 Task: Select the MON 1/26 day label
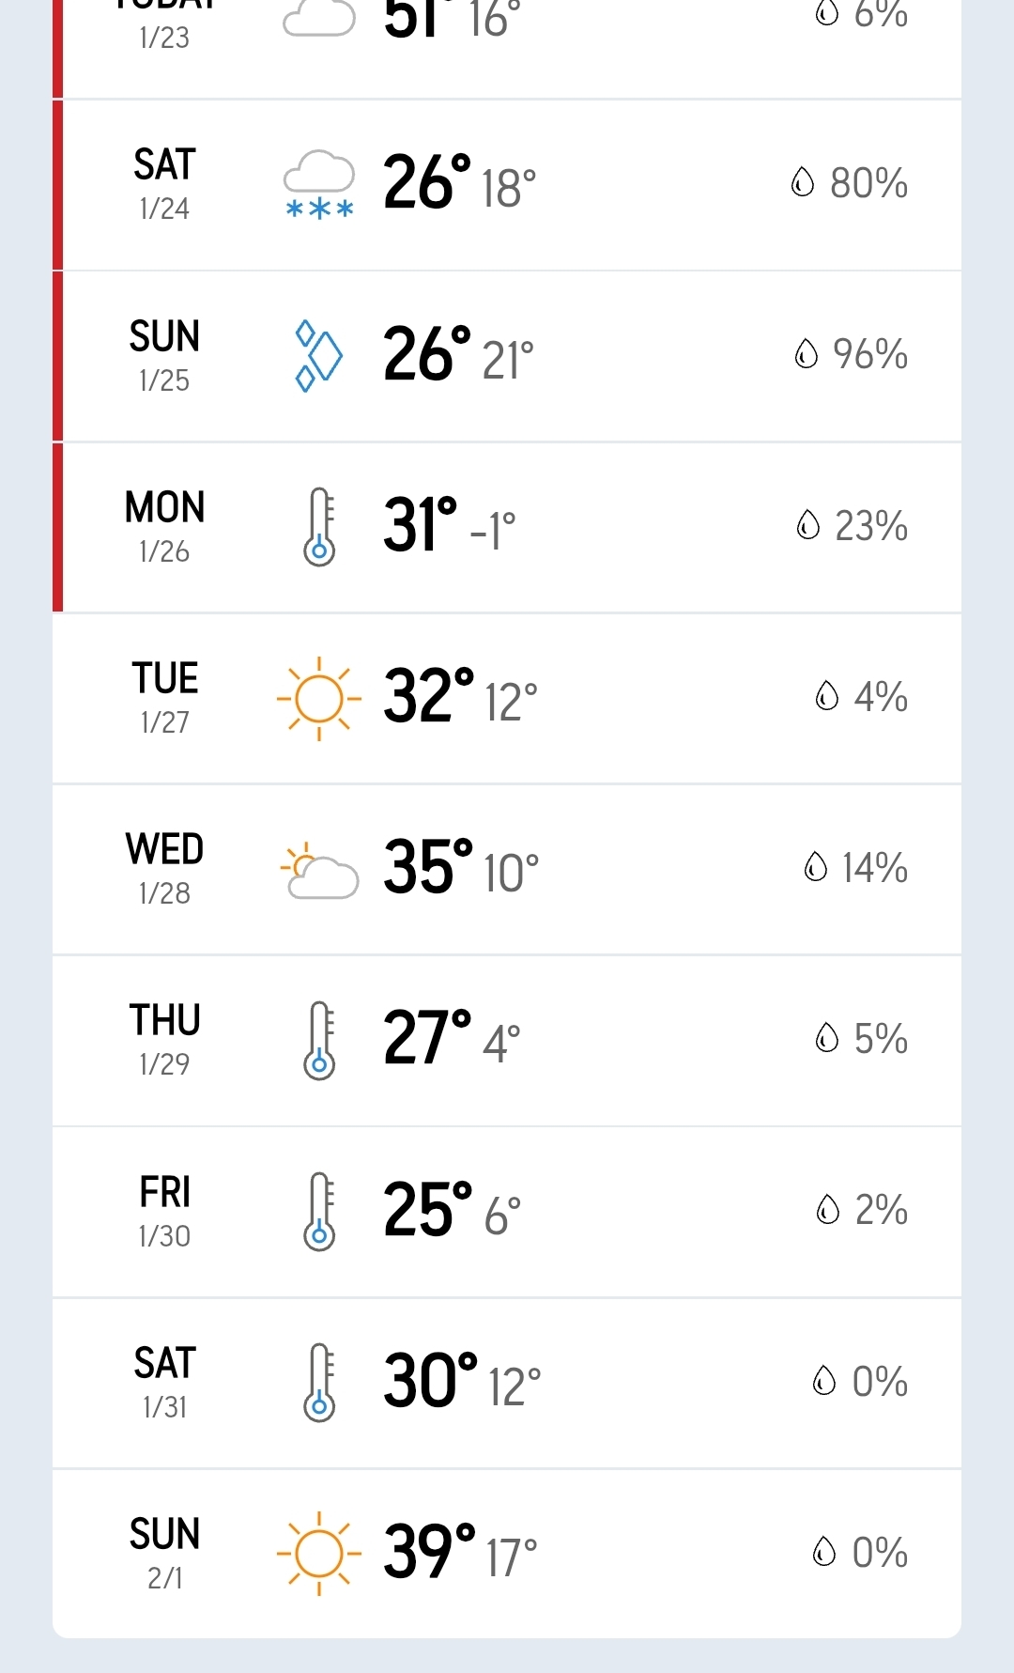[164, 526]
